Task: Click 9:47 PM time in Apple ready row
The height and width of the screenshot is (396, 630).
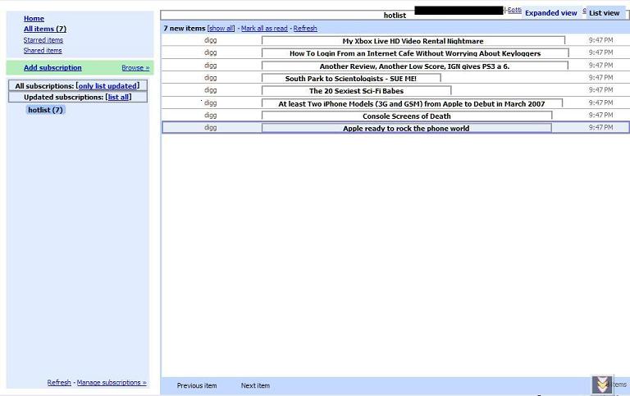Action: pyautogui.click(x=600, y=127)
